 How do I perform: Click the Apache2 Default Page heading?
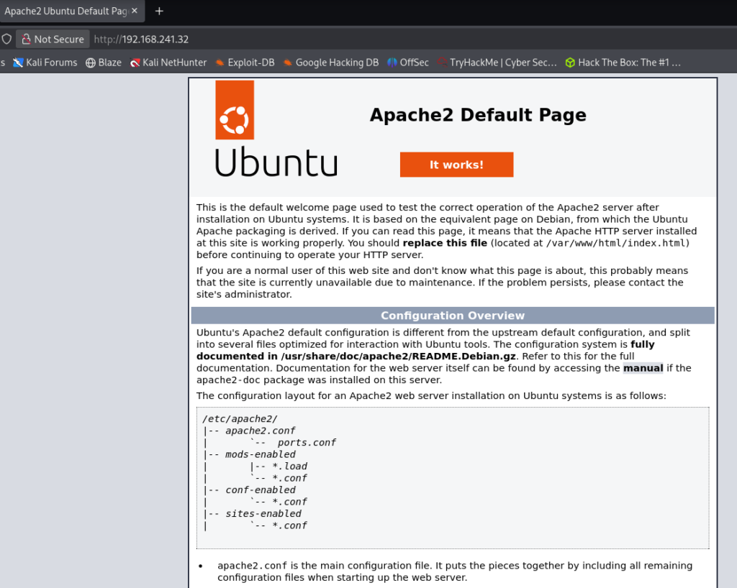pyautogui.click(x=478, y=115)
